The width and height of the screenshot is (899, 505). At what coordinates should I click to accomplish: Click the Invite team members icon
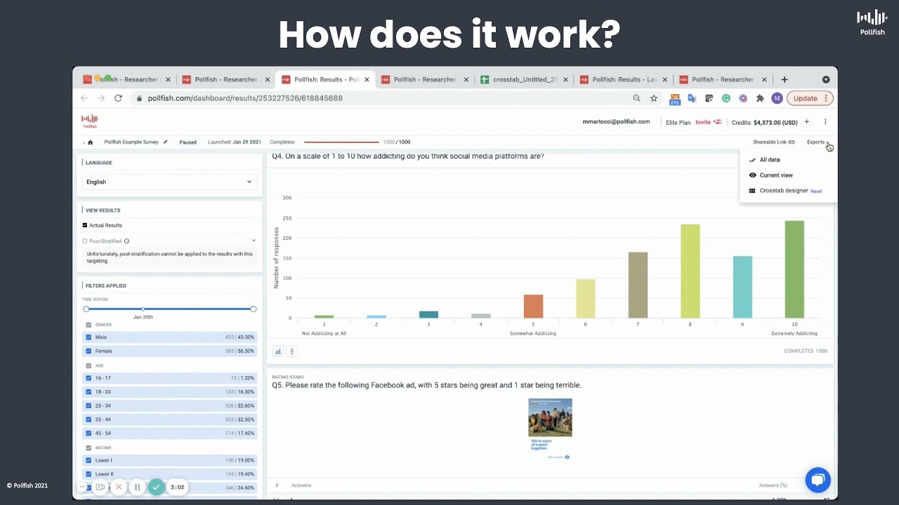click(718, 122)
